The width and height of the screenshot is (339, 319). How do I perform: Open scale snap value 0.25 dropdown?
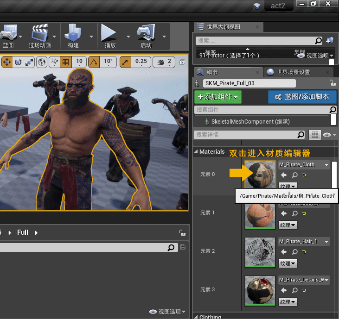tap(141, 63)
